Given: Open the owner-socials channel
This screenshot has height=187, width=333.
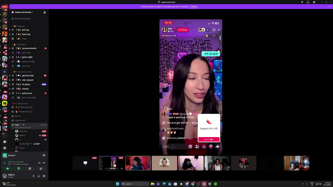Looking at the screenshot, I should pos(29,62).
